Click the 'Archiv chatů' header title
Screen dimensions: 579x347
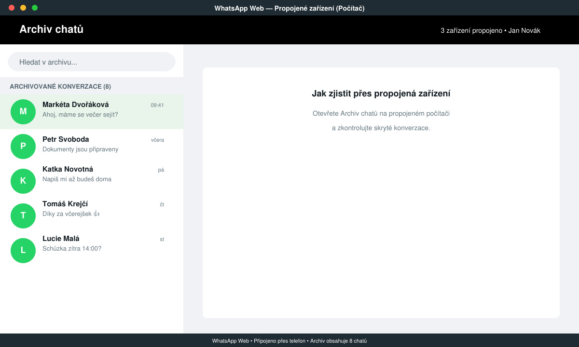click(51, 29)
